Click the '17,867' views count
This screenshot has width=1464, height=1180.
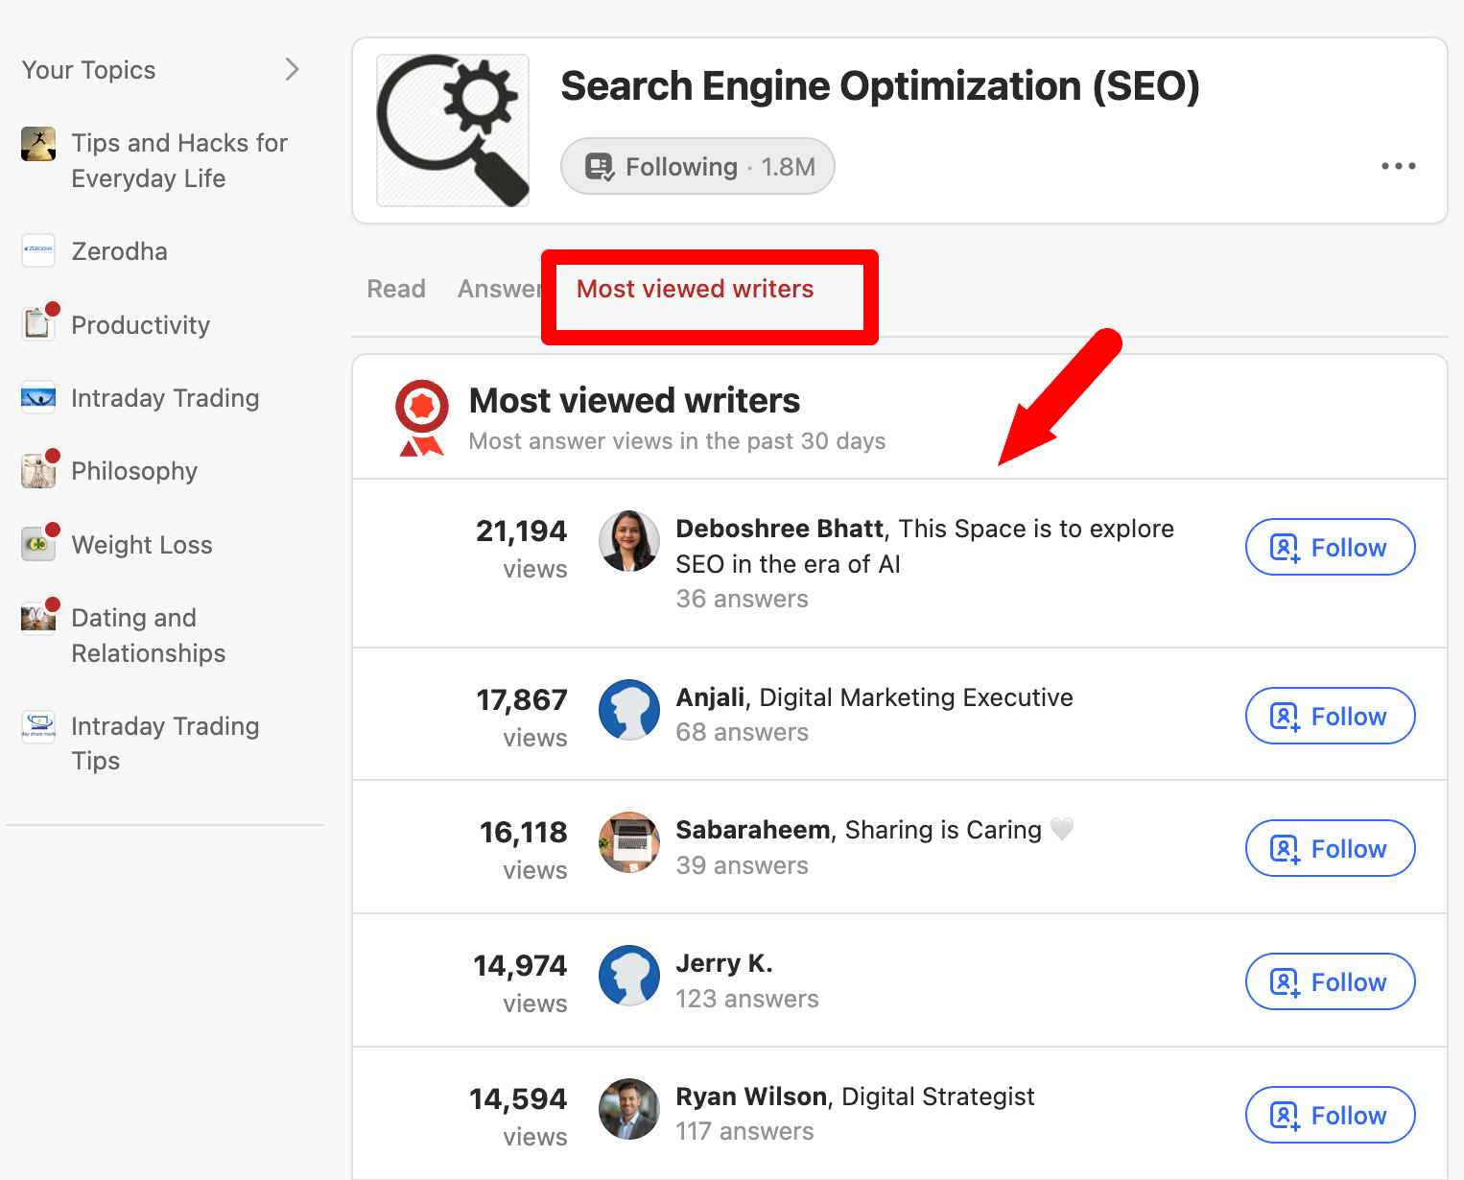coord(522,699)
